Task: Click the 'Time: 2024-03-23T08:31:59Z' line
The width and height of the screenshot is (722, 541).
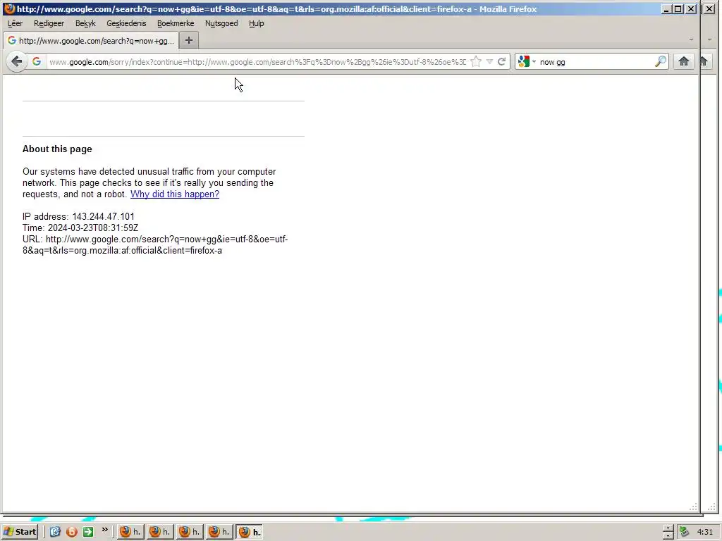Action: tap(80, 228)
